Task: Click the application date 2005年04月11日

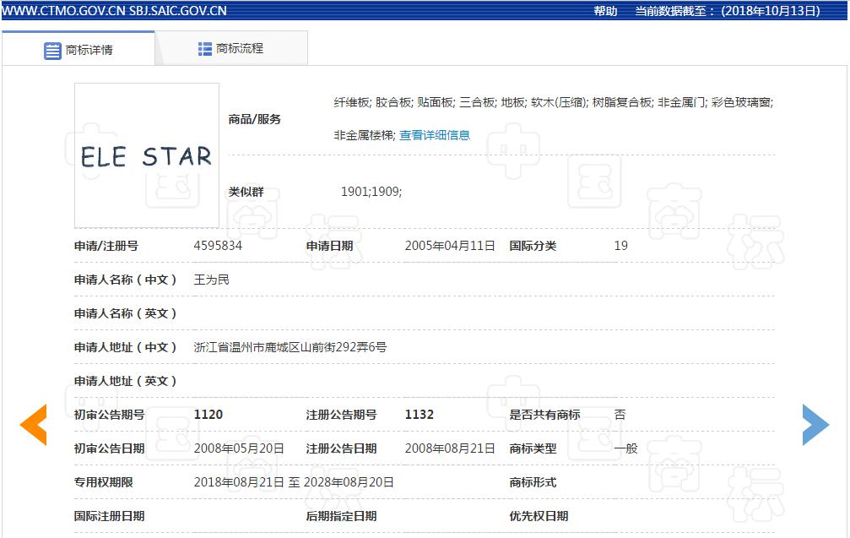Action: click(450, 246)
